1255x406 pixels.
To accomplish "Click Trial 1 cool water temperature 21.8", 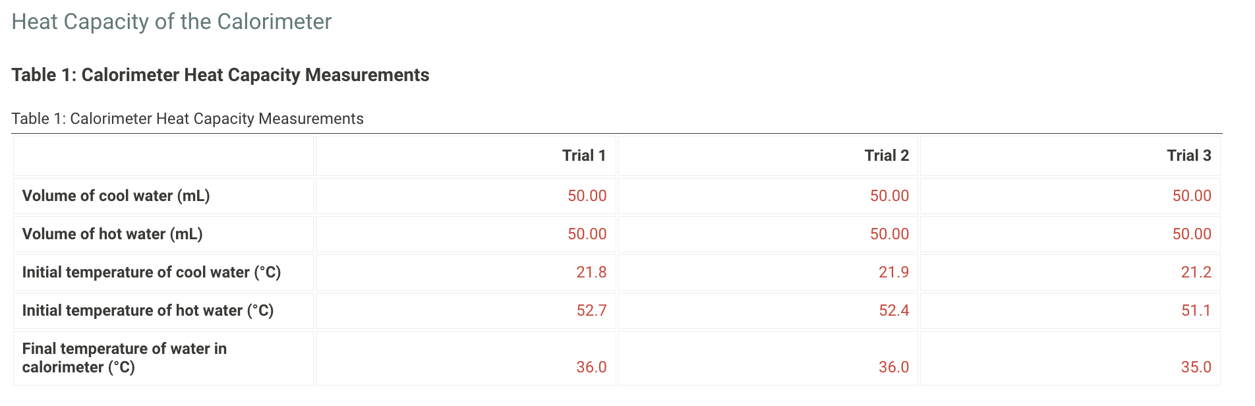I will pos(591,272).
